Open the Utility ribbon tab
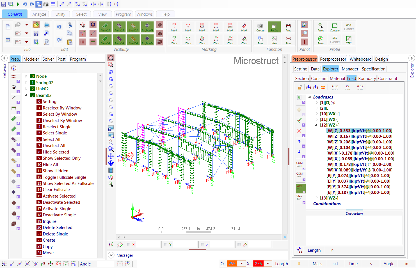416x268 pixels. point(60,14)
